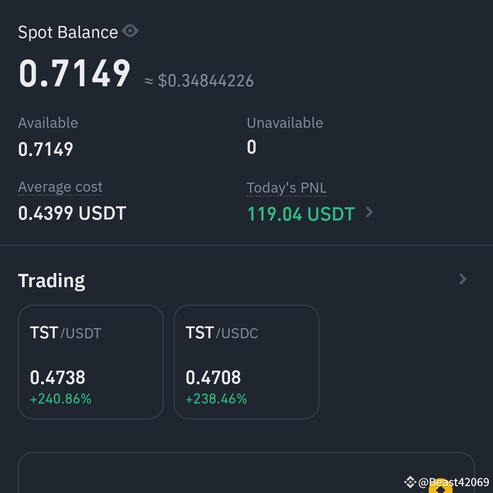
Task: Select the Spot Balance title
Action: pyautogui.click(x=68, y=31)
